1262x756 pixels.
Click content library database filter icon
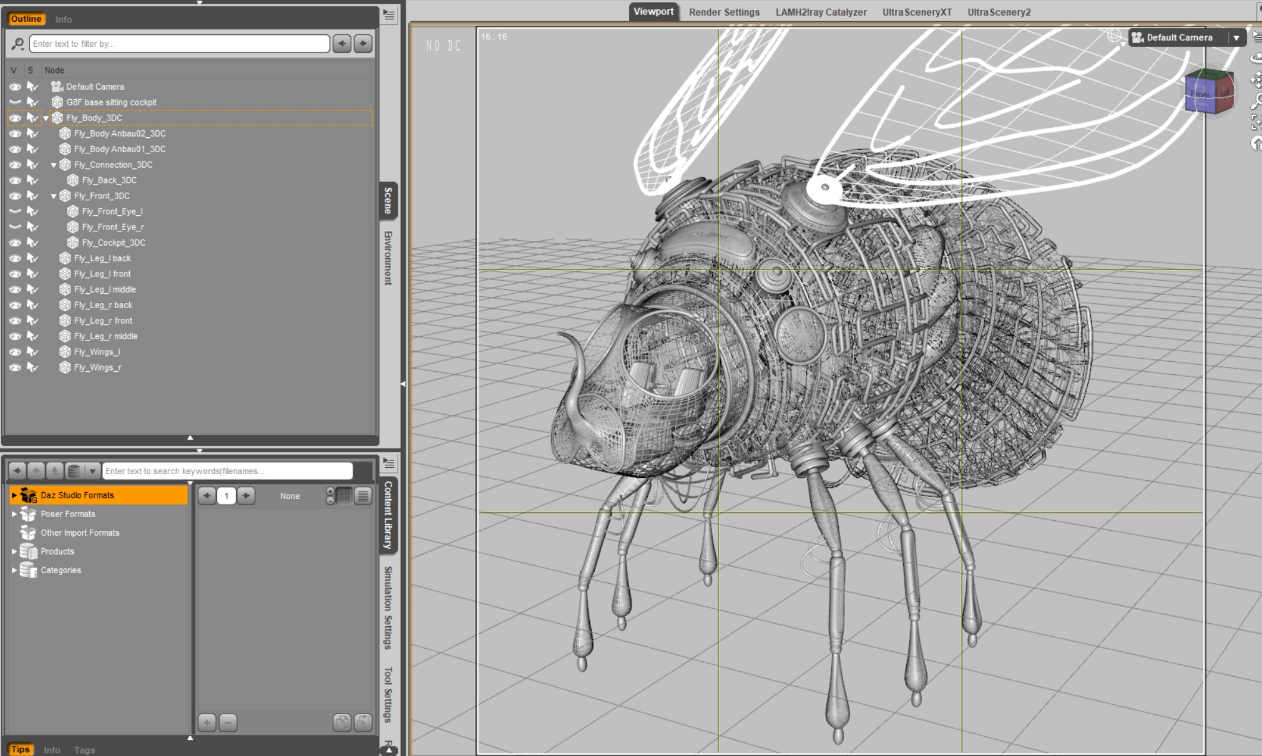[x=74, y=471]
